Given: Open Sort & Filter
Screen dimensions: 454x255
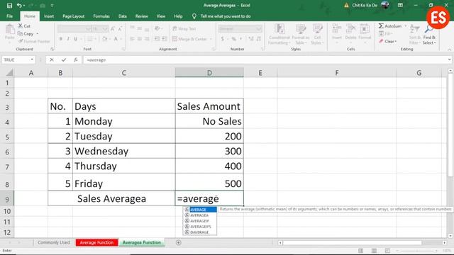Looking at the screenshot, I should coord(415,34).
